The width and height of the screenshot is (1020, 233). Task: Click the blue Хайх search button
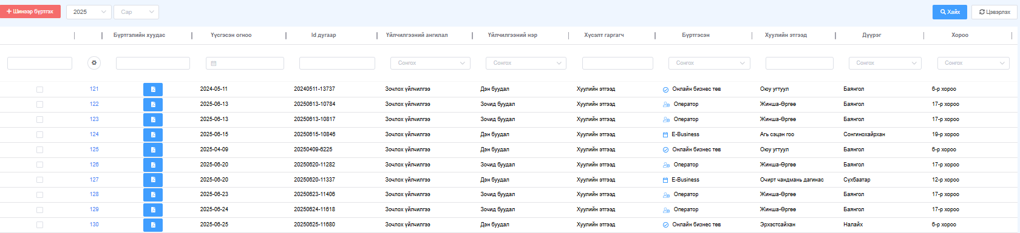pos(950,12)
